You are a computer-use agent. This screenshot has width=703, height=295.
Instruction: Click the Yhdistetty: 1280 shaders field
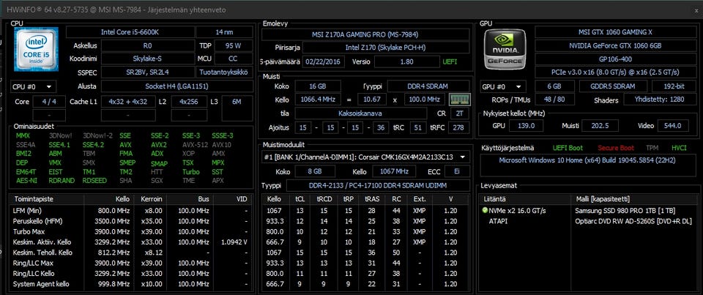pyautogui.click(x=660, y=100)
